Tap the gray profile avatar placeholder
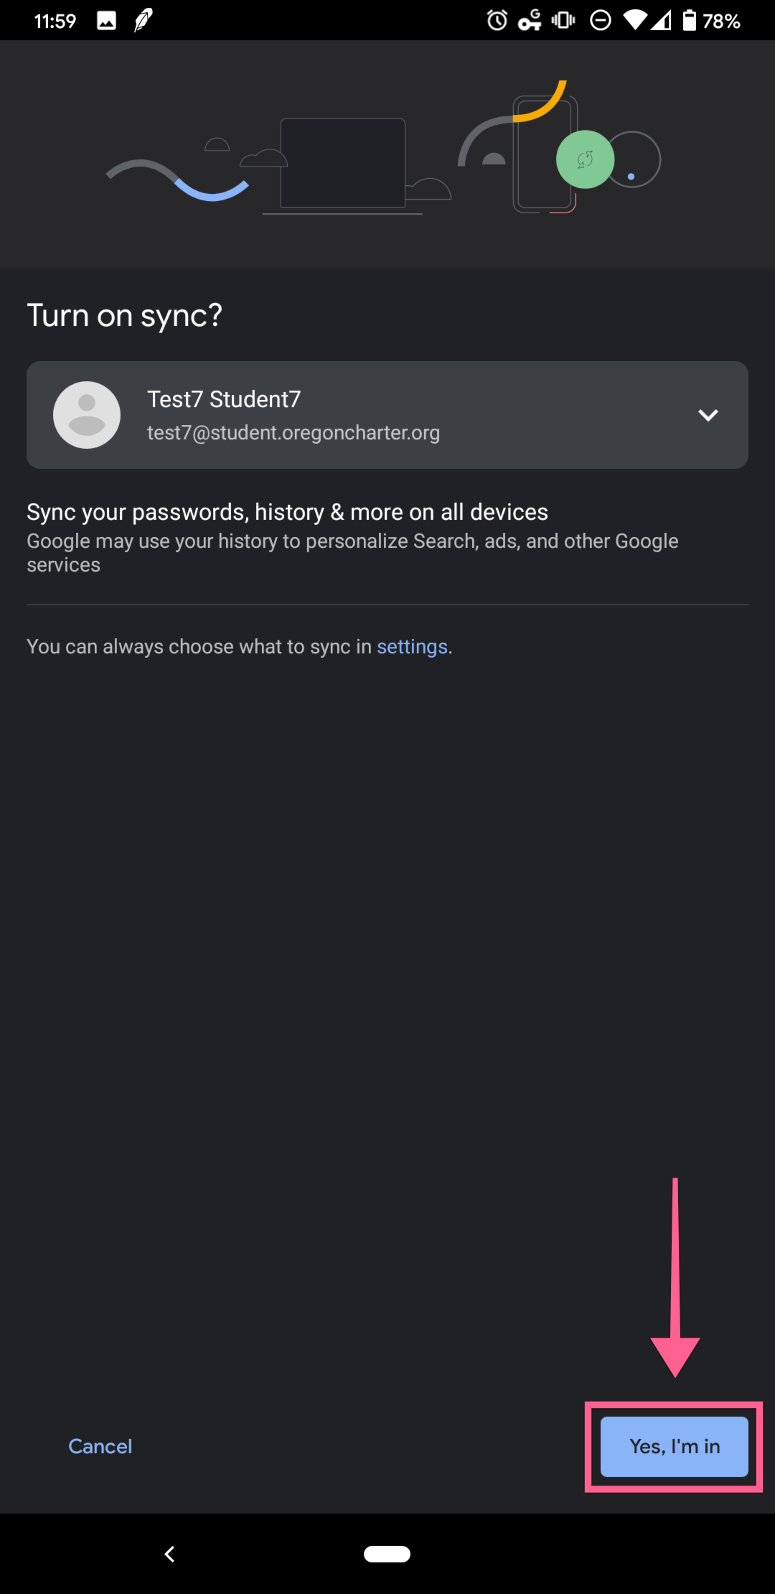 [x=86, y=415]
